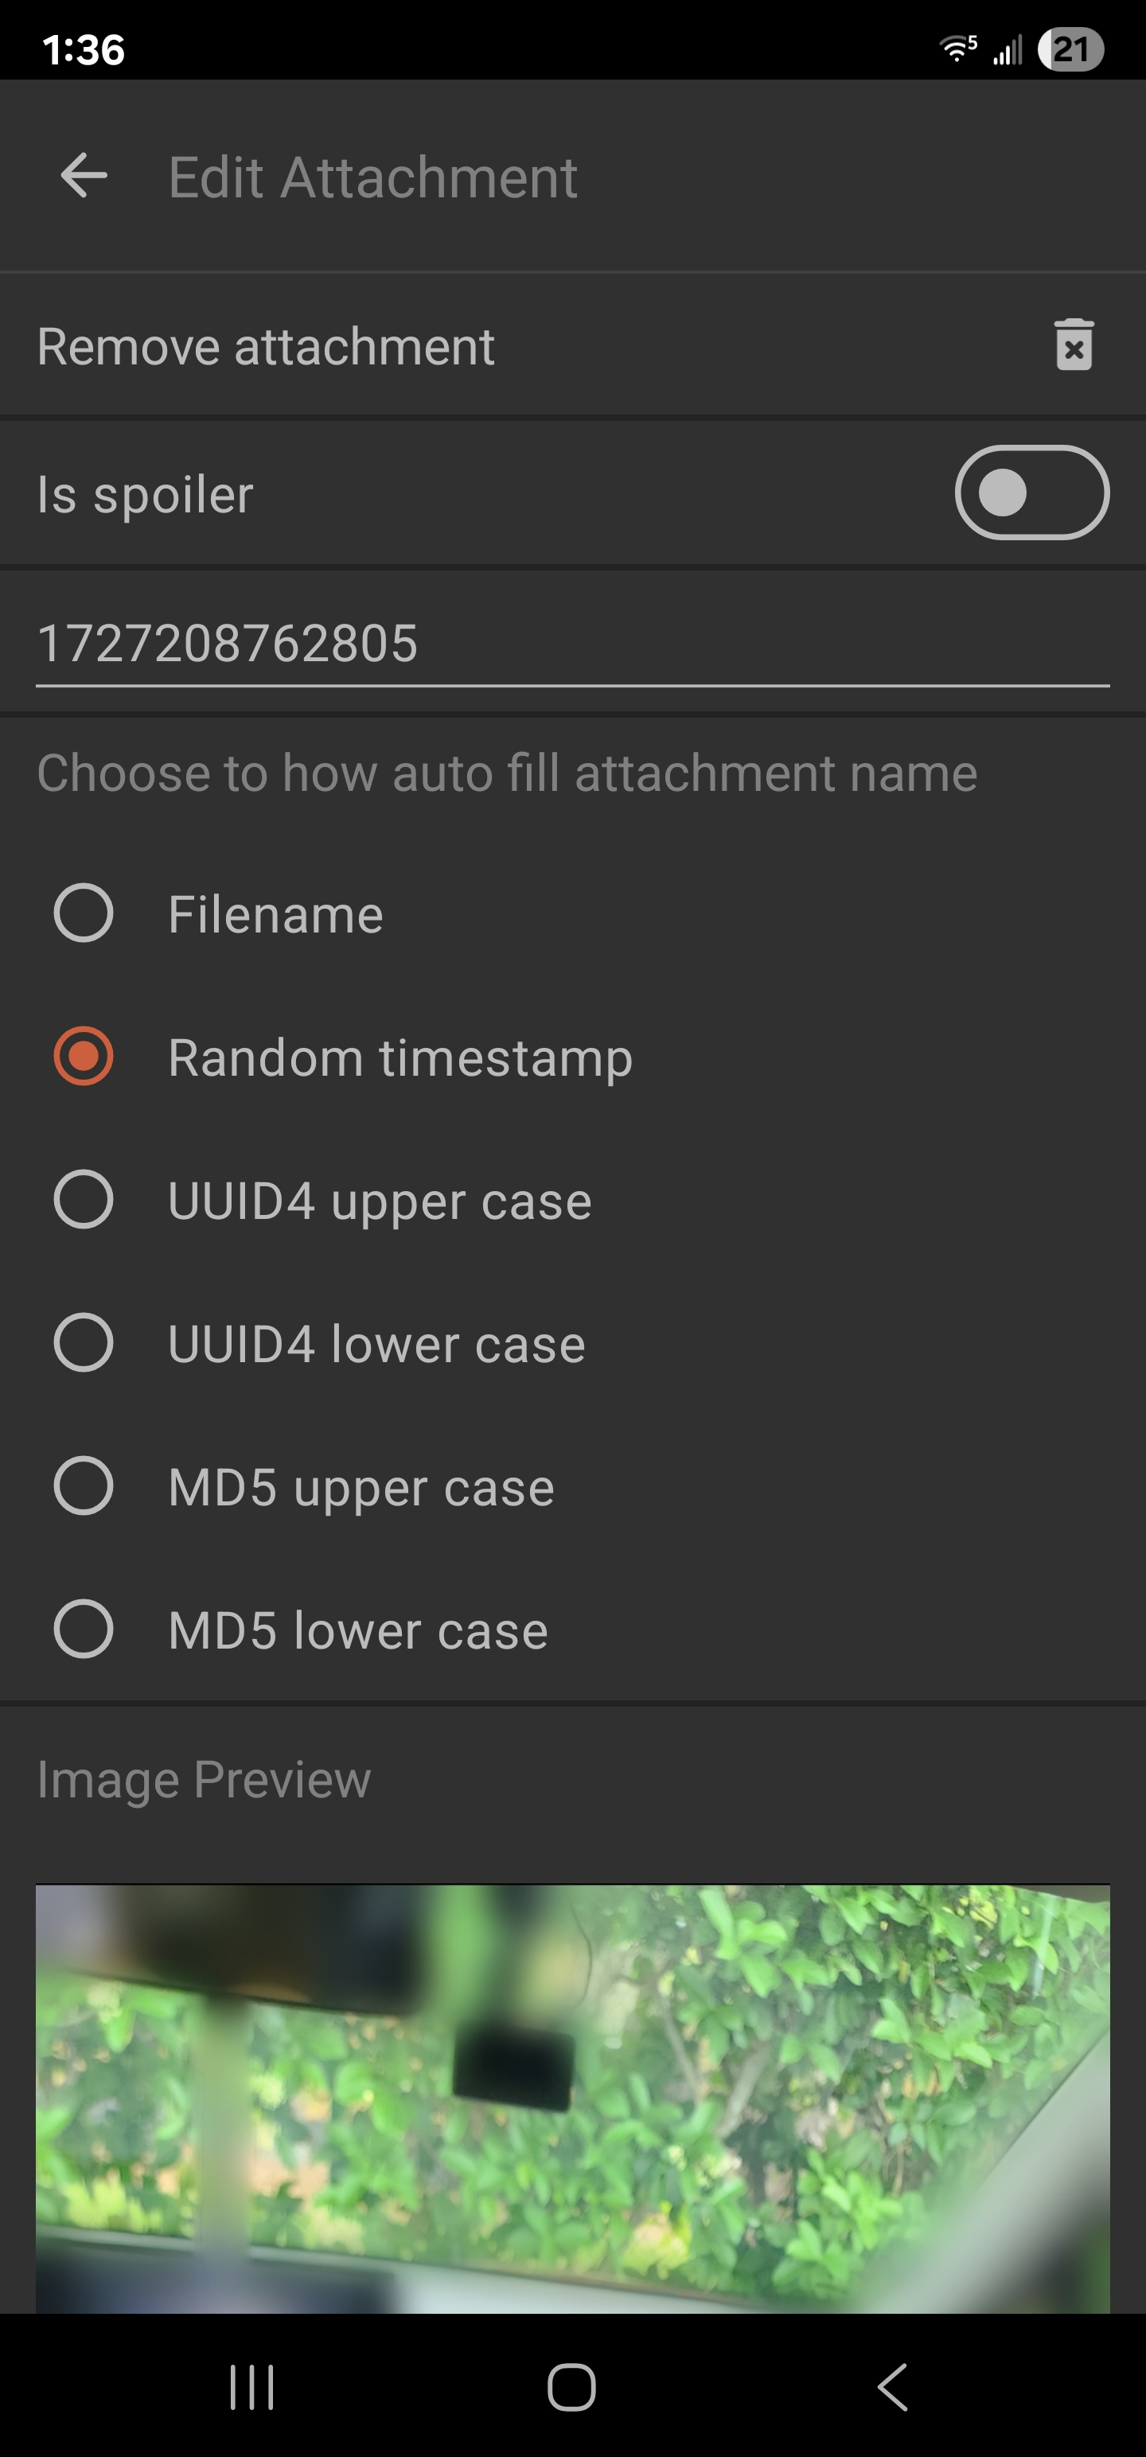Tap the back arrow in header
The image size is (1146, 2457).
tap(84, 177)
